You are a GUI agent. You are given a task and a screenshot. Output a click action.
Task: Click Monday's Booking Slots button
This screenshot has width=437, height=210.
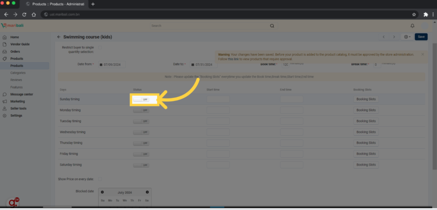[x=366, y=110]
